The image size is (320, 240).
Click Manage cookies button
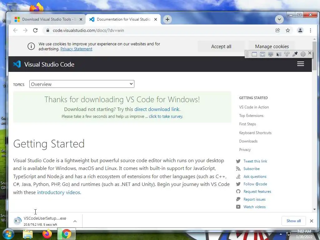(x=272, y=47)
